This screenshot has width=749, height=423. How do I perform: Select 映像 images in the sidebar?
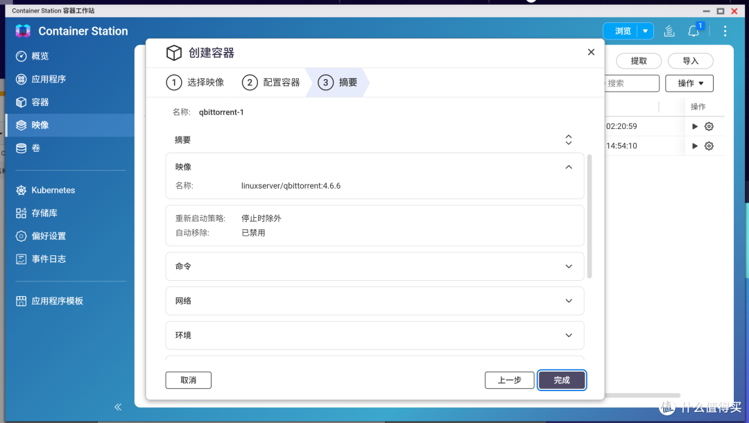tap(70, 125)
